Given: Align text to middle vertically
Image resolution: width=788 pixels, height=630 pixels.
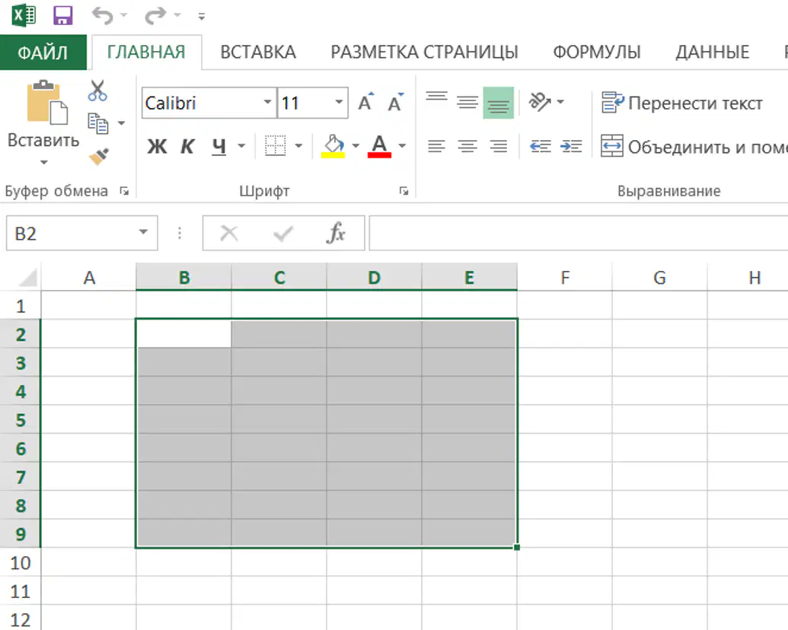Looking at the screenshot, I should click(x=467, y=103).
